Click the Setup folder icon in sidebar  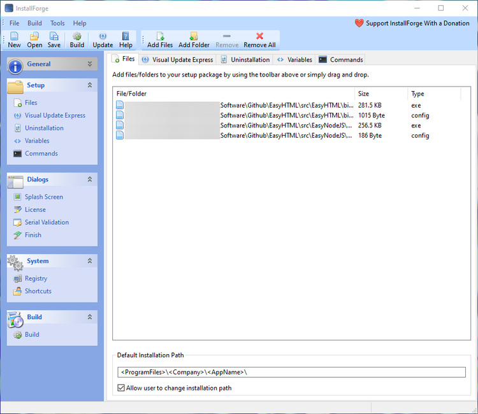(x=15, y=87)
